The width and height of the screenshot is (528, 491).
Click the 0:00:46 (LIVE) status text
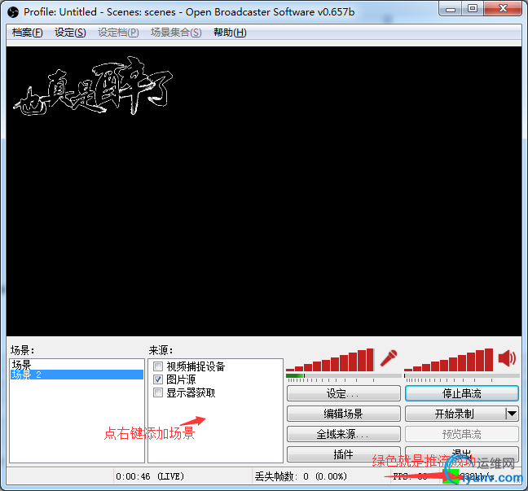[150, 476]
